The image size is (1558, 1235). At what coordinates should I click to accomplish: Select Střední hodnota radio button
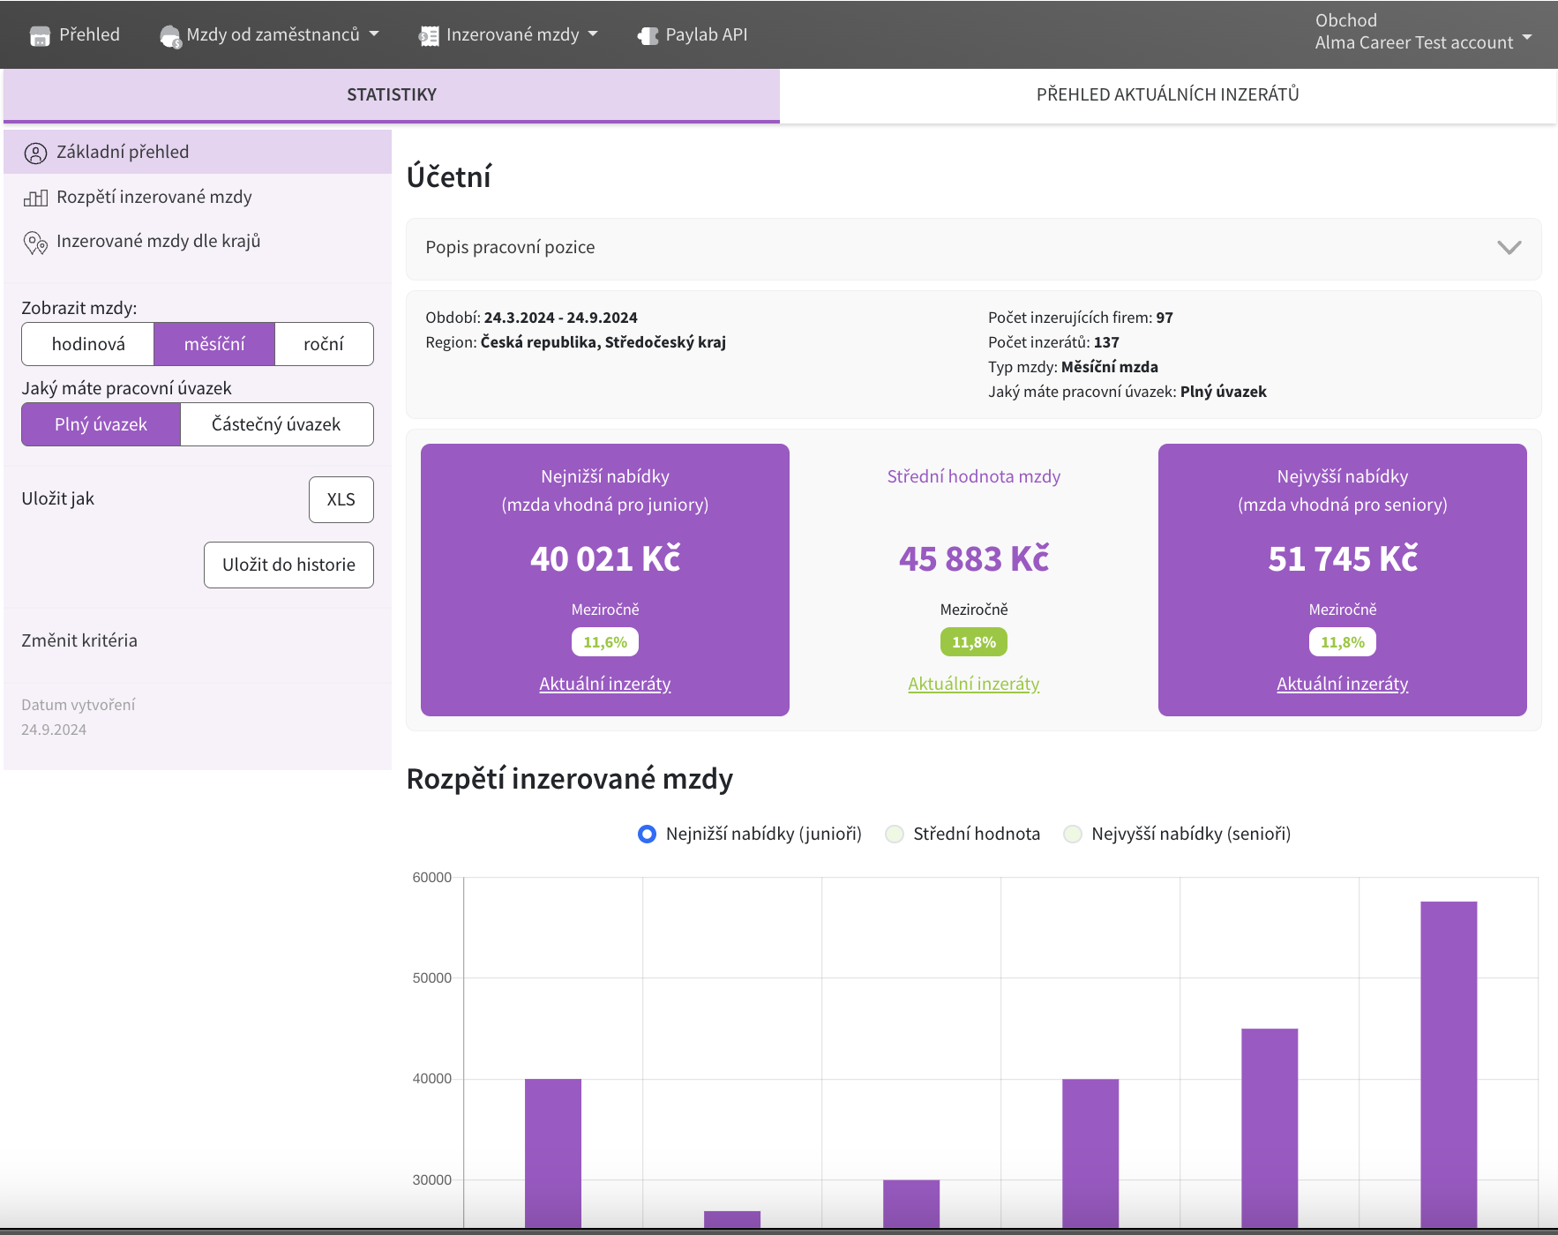click(895, 834)
